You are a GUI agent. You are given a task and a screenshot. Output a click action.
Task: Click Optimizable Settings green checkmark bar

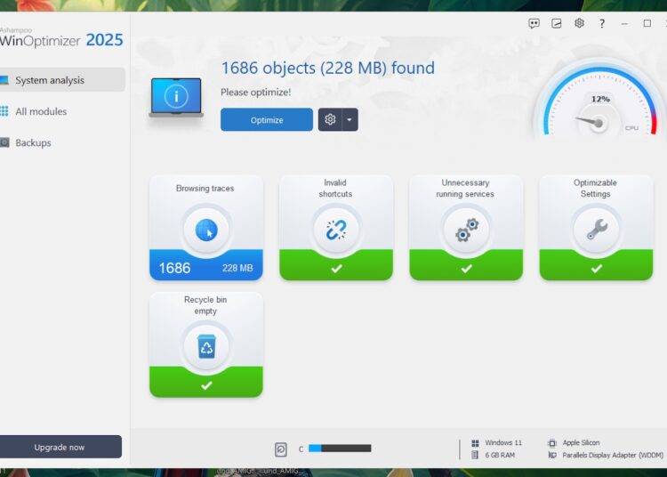[x=596, y=267]
